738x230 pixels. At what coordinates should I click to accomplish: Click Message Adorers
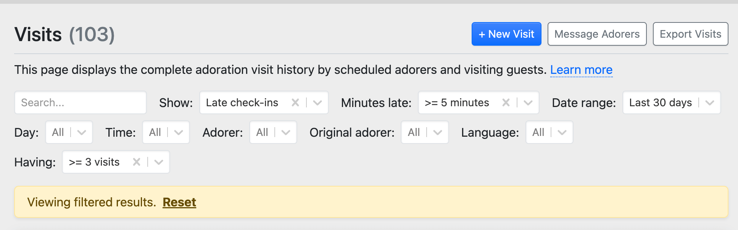(x=597, y=34)
